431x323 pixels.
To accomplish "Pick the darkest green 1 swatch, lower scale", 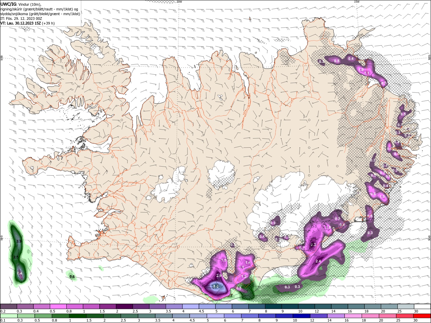I will (77, 316).
